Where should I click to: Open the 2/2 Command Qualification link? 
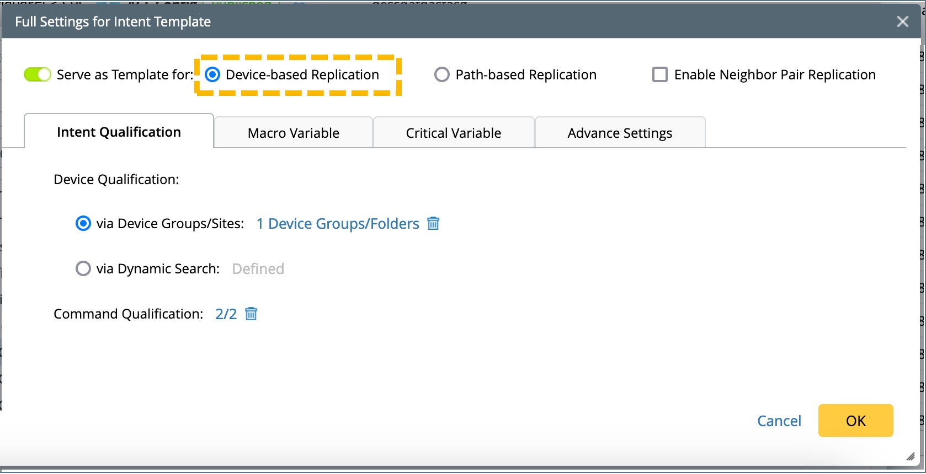(x=226, y=314)
